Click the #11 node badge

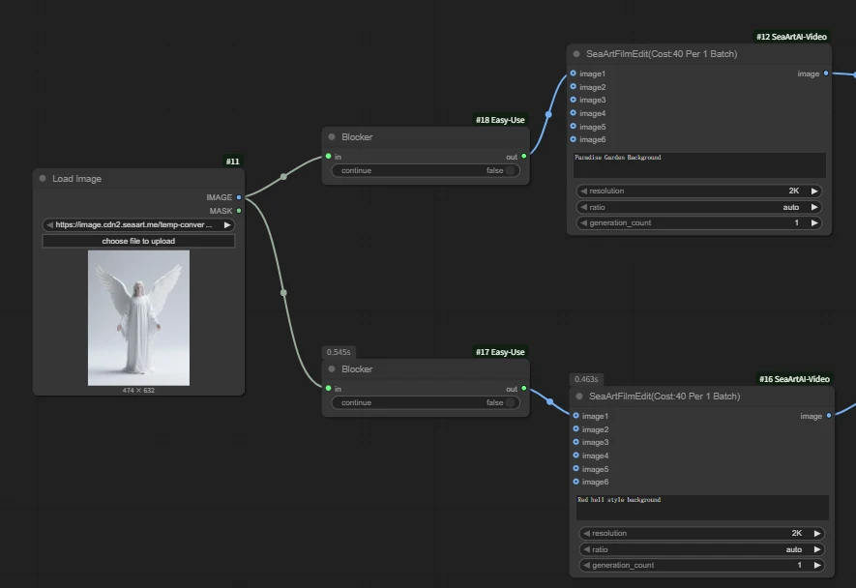(232, 162)
